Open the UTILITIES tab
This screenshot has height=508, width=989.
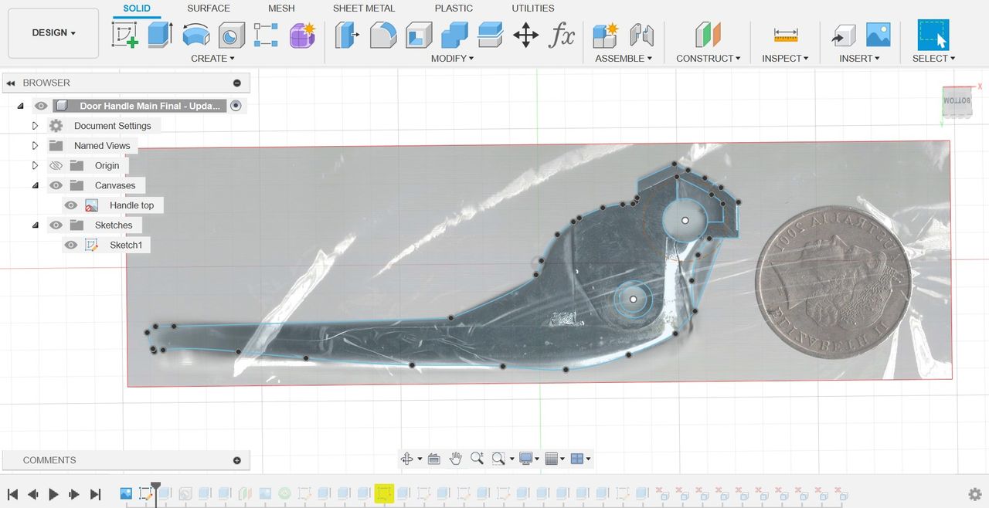[x=533, y=8]
